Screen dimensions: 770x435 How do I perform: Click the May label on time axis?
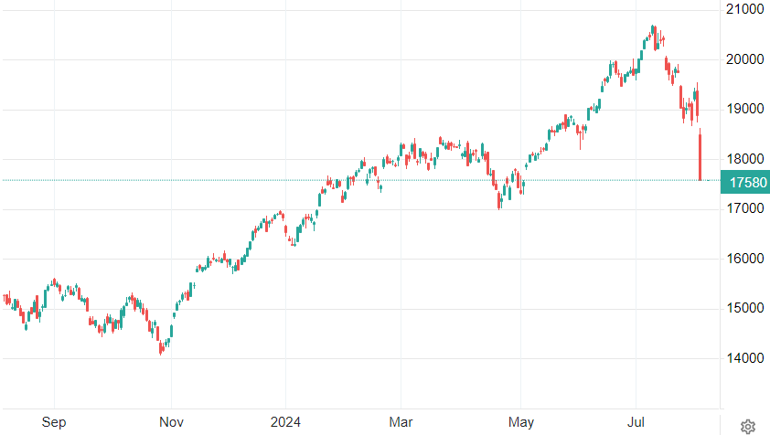point(520,422)
